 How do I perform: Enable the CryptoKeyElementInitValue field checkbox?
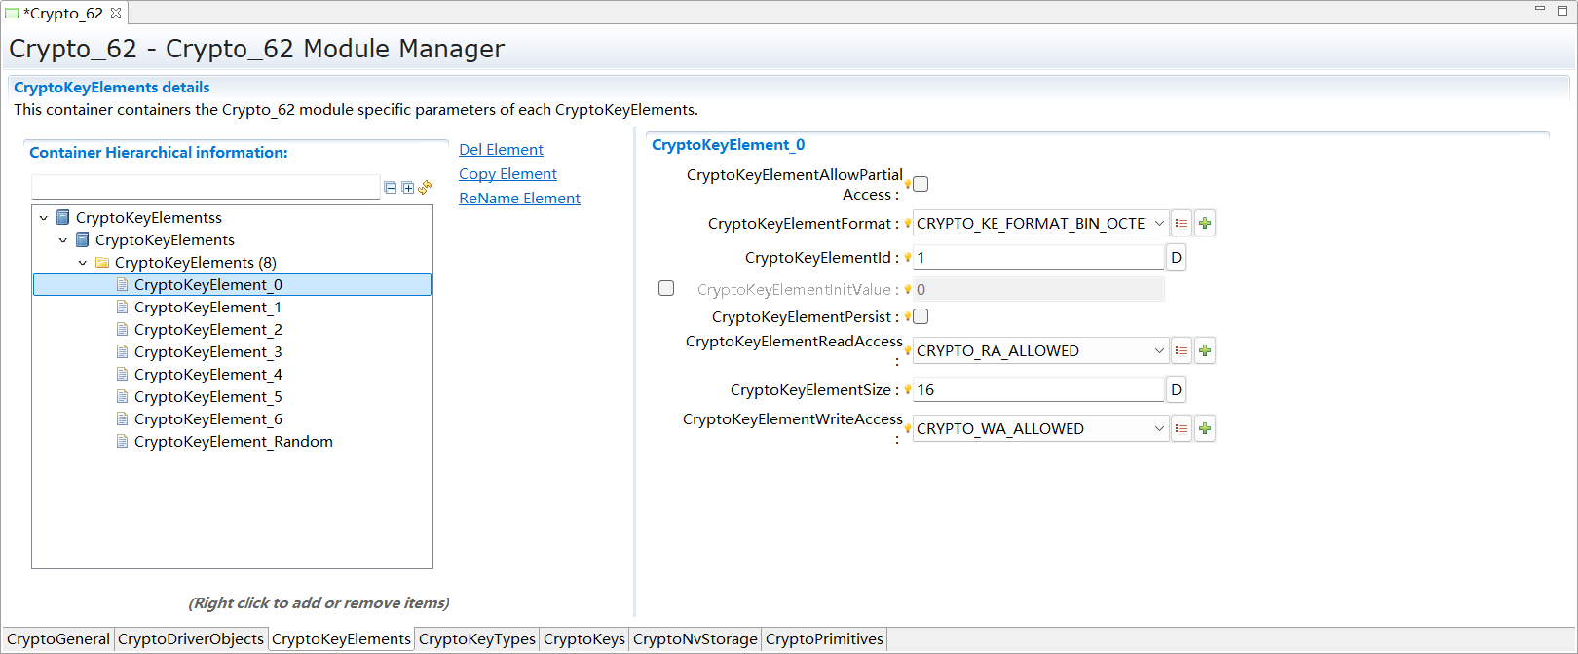coord(666,288)
